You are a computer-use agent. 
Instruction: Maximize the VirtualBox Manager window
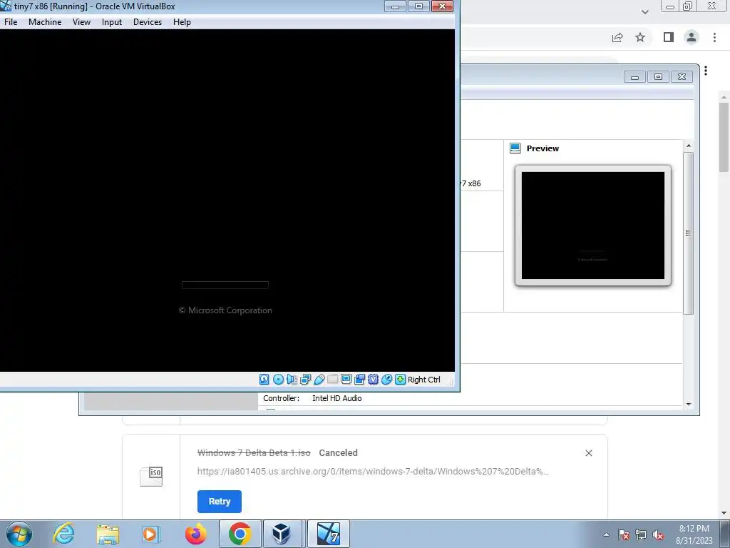(x=658, y=77)
